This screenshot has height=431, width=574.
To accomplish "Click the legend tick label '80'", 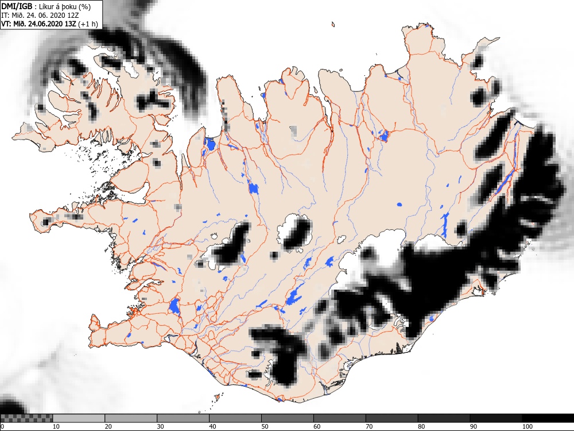I will [421, 426].
